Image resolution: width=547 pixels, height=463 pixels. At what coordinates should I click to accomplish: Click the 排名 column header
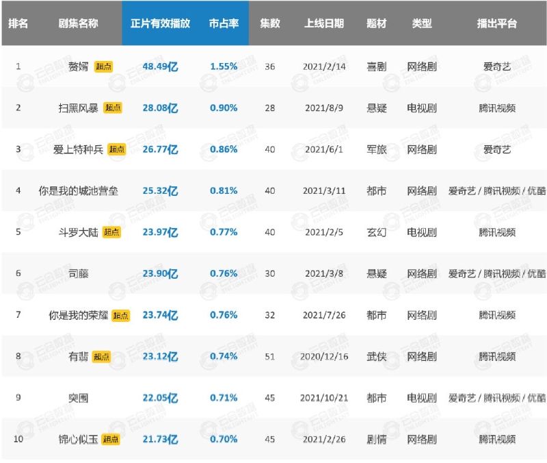18,23
